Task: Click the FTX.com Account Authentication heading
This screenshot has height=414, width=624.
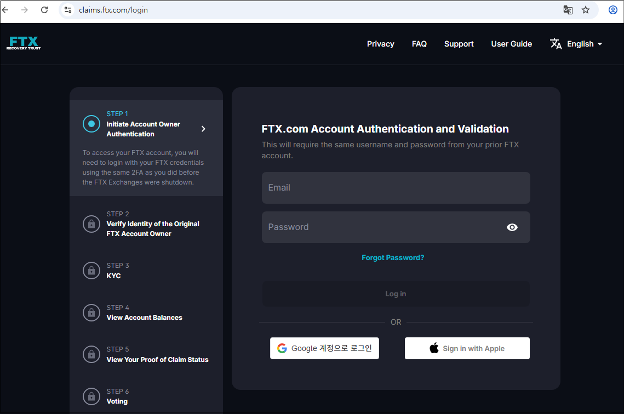Action: tap(385, 129)
